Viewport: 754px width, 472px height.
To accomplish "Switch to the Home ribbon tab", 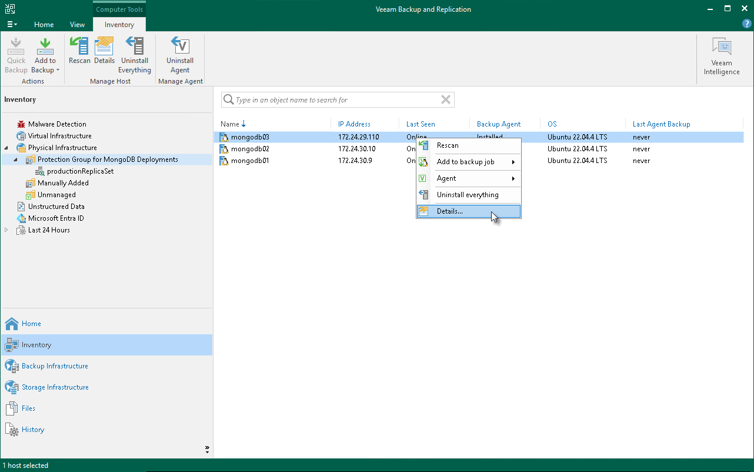I will (x=44, y=25).
